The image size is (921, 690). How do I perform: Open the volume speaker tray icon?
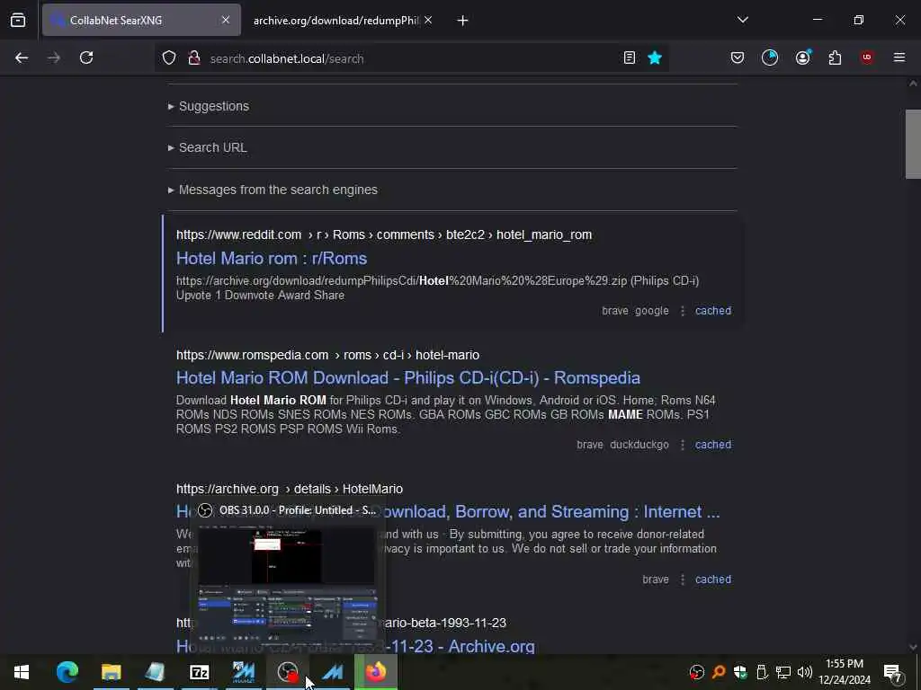point(805,672)
